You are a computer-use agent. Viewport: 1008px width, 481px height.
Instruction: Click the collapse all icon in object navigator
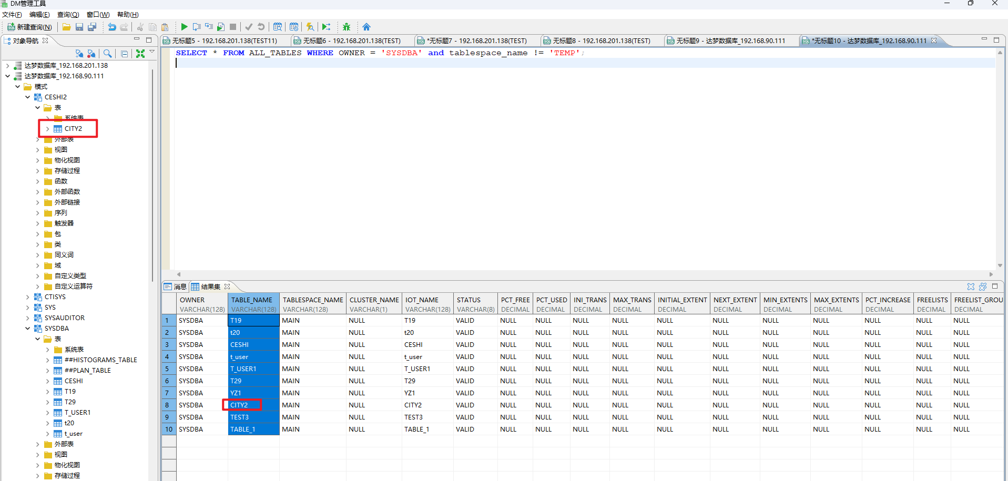pos(124,54)
